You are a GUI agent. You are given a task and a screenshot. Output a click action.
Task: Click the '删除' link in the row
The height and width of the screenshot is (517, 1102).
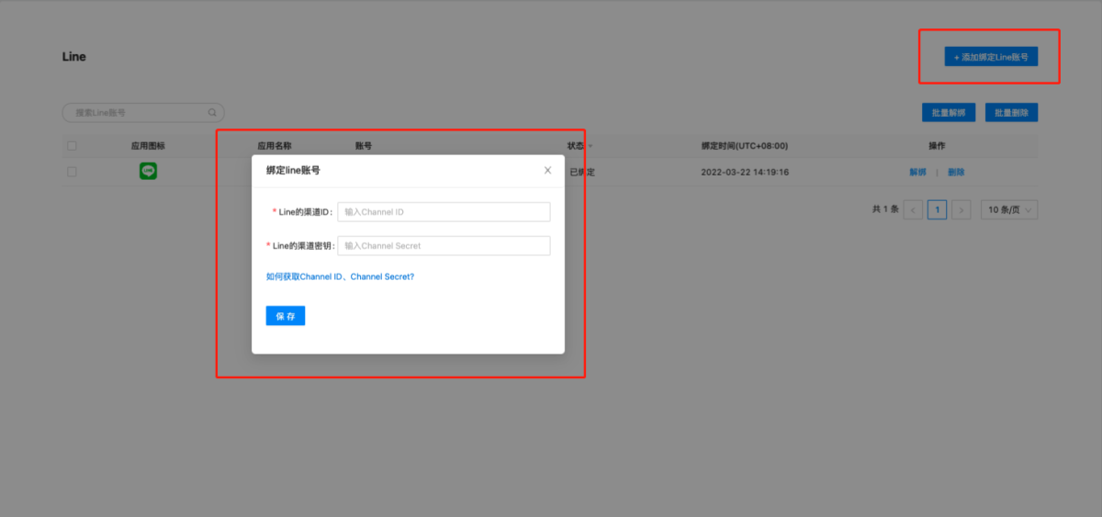pos(956,172)
